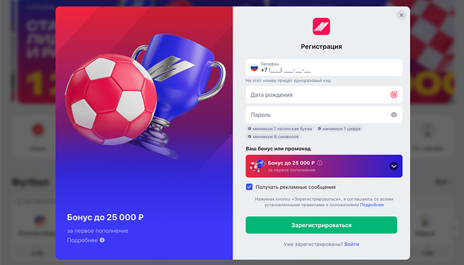Focus the Дата рождения field

click(324, 95)
